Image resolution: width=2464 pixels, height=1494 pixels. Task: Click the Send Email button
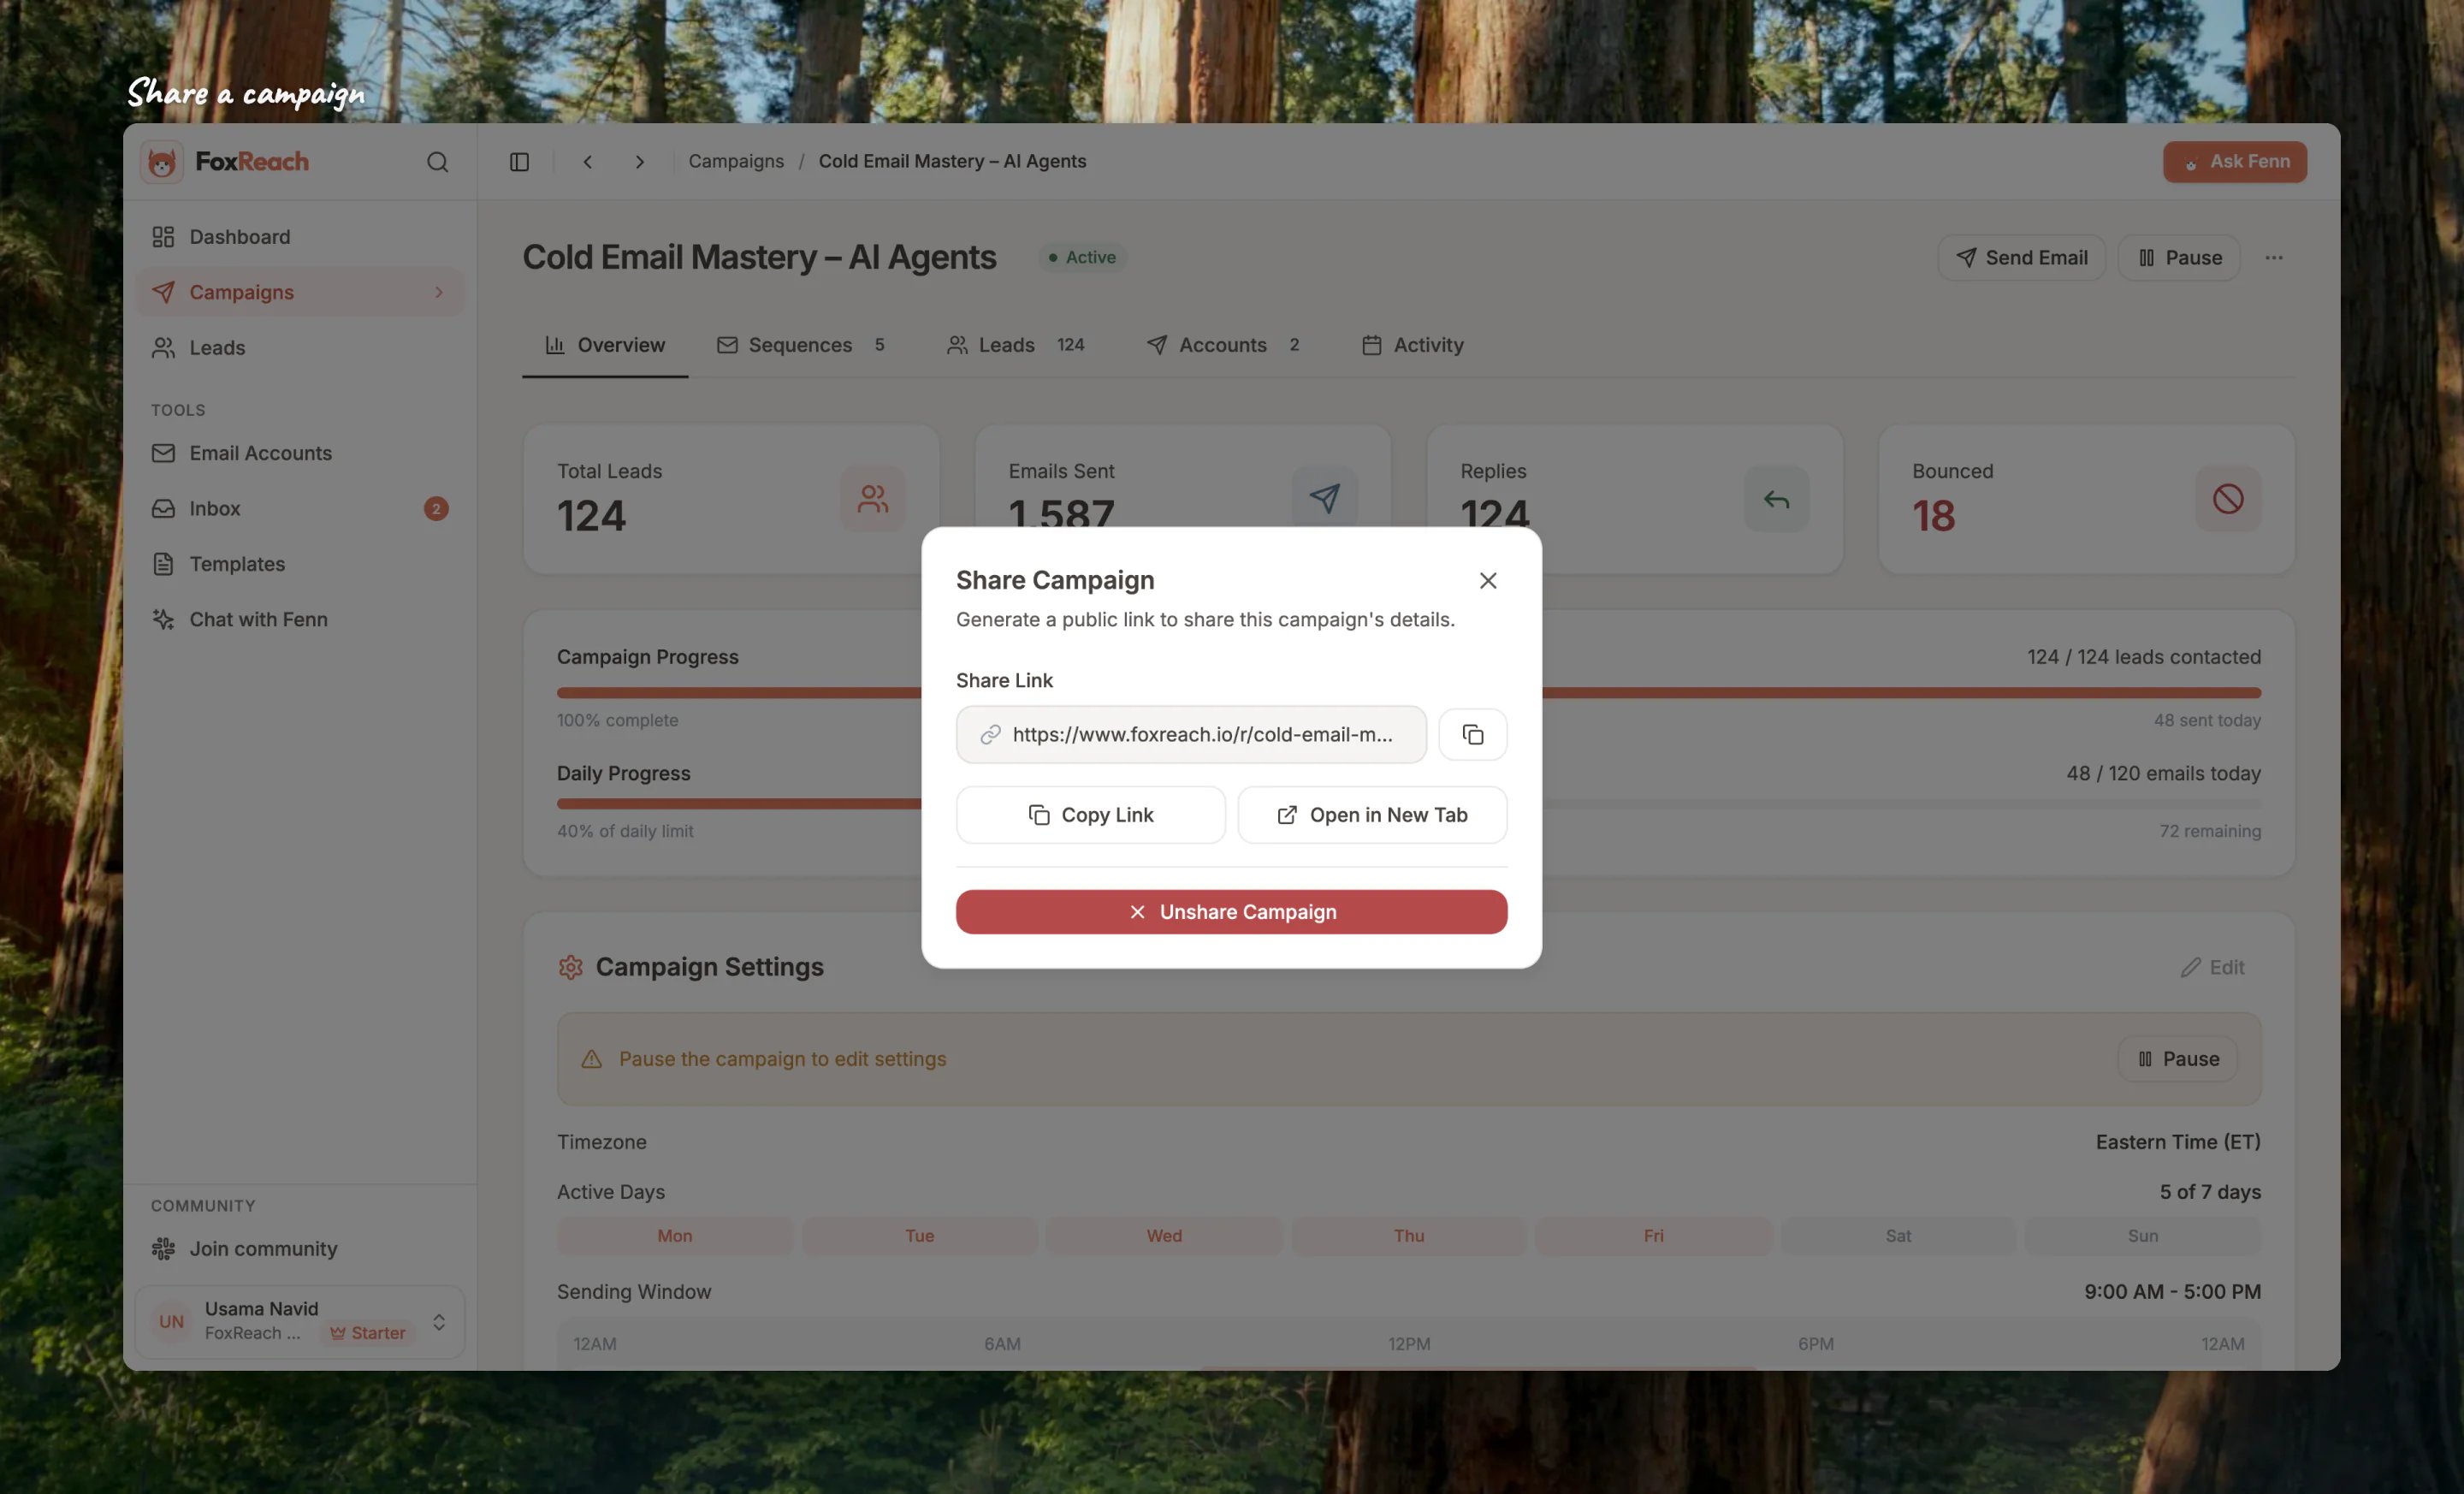pyautogui.click(x=2021, y=258)
